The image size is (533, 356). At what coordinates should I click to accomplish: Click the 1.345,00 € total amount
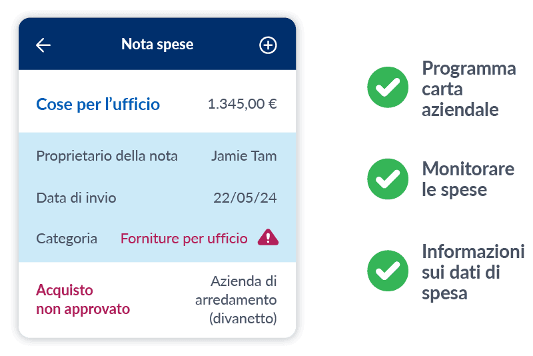click(x=242, y=104)
